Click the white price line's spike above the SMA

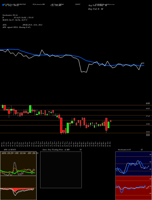click(x=42, y=50)
